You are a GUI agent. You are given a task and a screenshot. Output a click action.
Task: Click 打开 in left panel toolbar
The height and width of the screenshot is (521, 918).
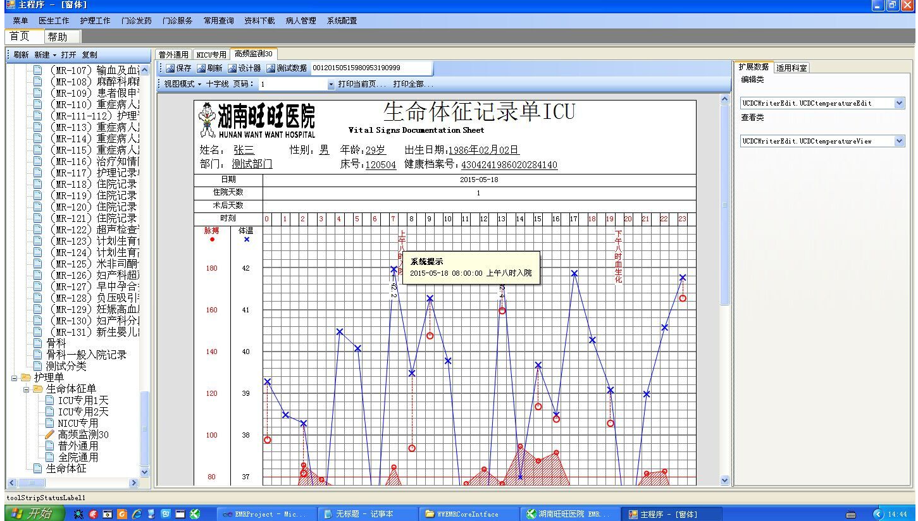tap(69, 55)
